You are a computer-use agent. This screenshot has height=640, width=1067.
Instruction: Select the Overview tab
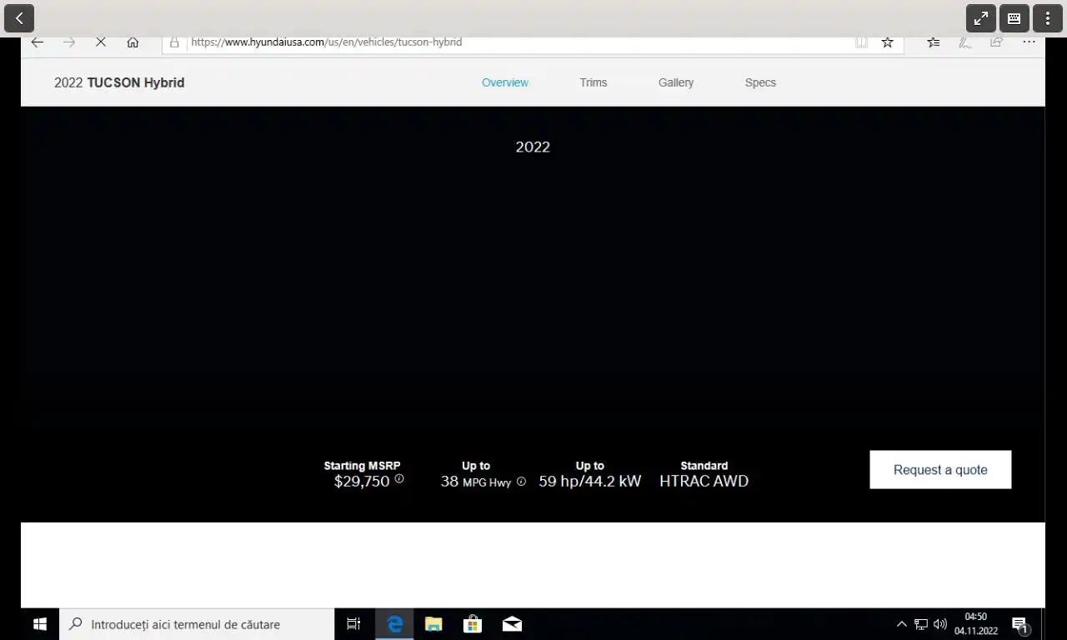[505, 82]
